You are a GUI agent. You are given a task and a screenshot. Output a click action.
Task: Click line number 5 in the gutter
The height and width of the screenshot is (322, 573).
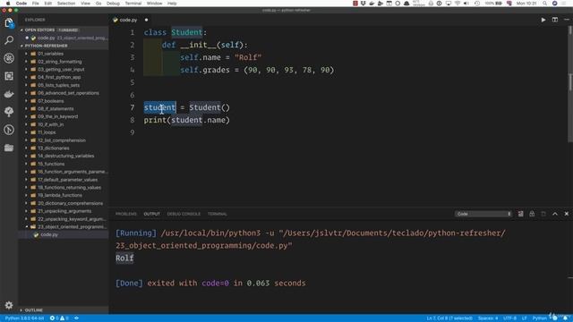(133, 82)
